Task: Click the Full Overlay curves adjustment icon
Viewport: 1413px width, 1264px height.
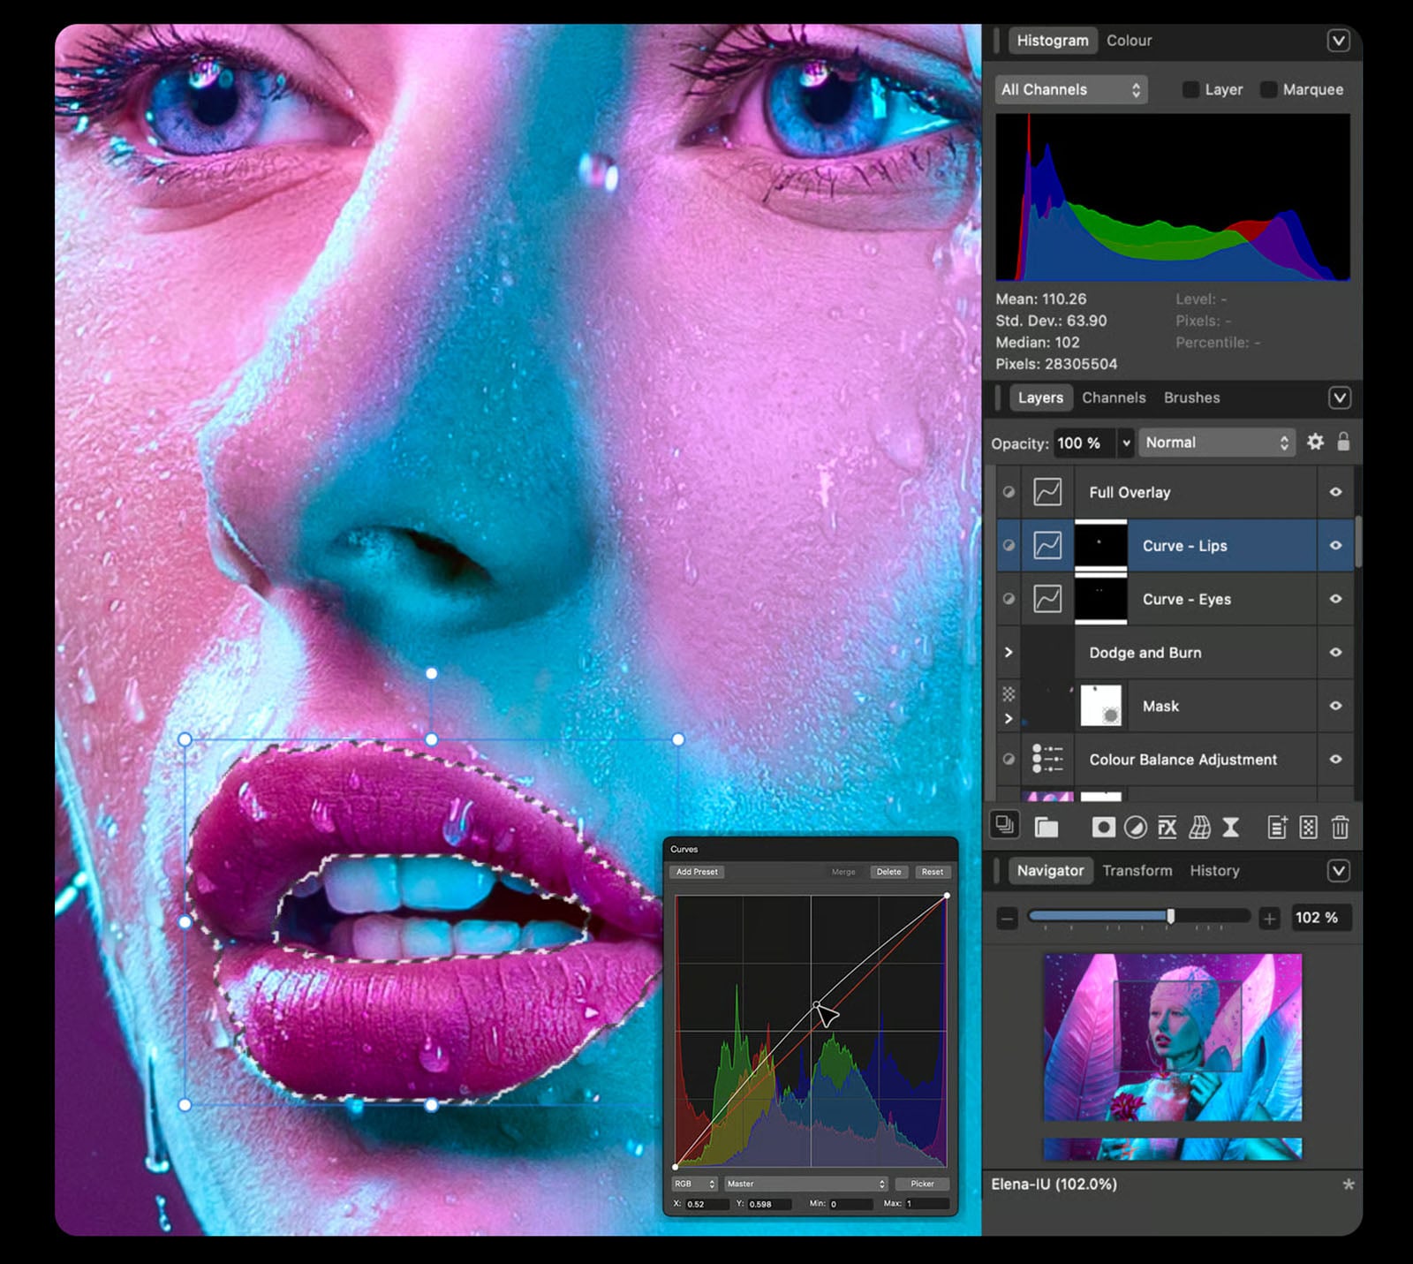Action: (x=1047, y=492)
